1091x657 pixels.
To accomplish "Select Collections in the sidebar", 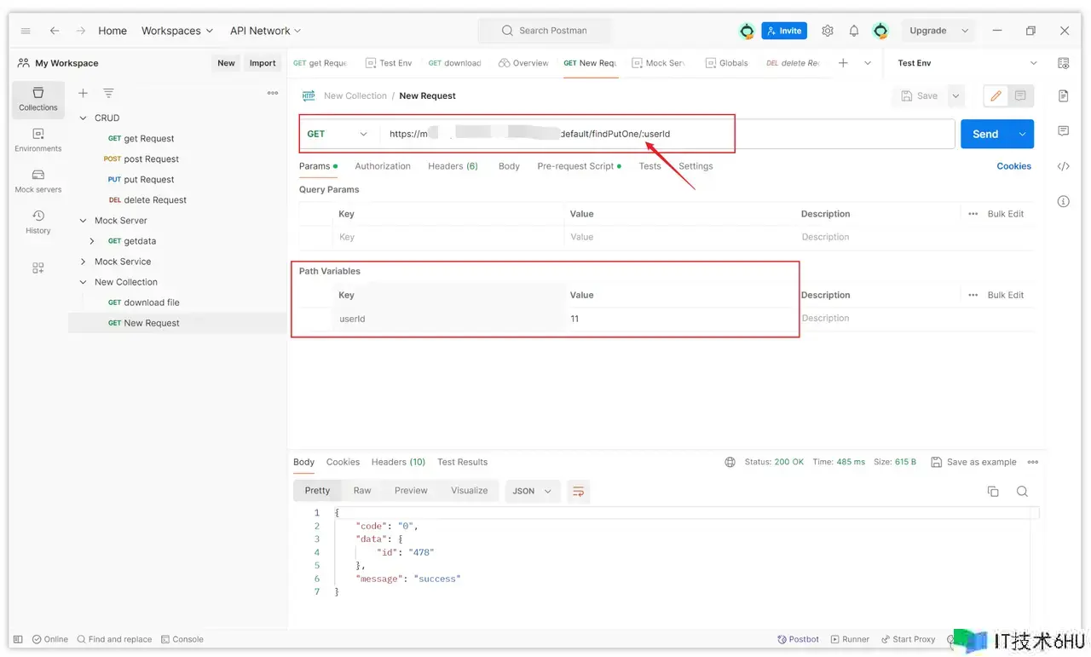I will point(38,99).
